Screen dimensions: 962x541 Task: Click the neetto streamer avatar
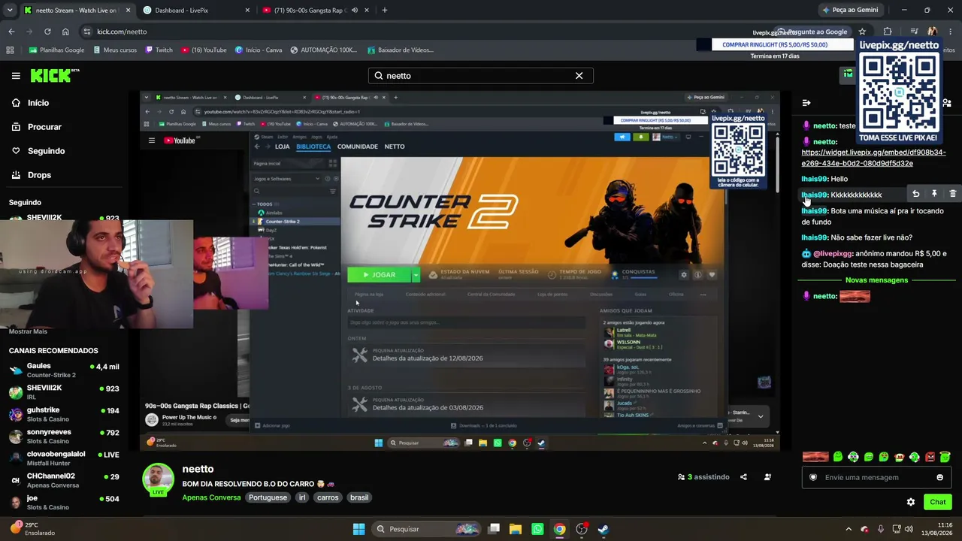point(158,479)
